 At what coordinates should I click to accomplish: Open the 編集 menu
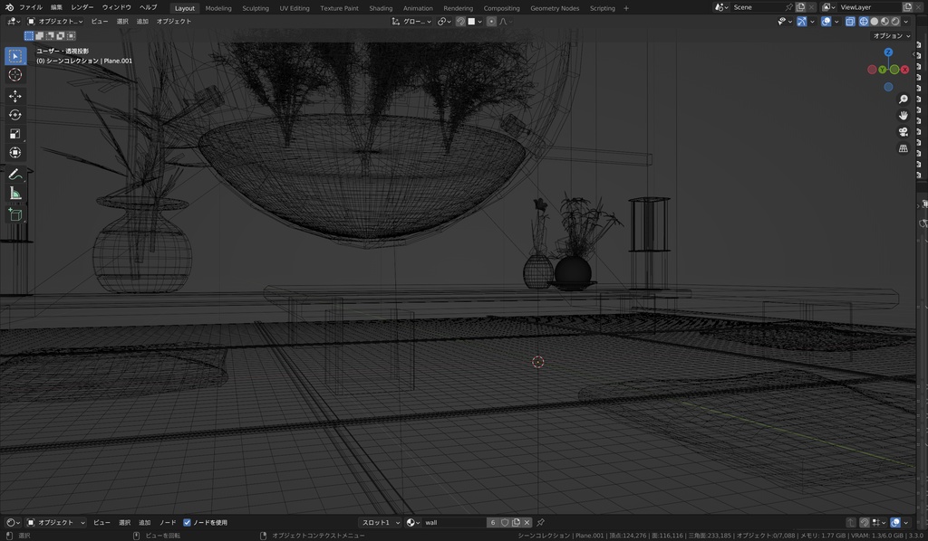56,7
